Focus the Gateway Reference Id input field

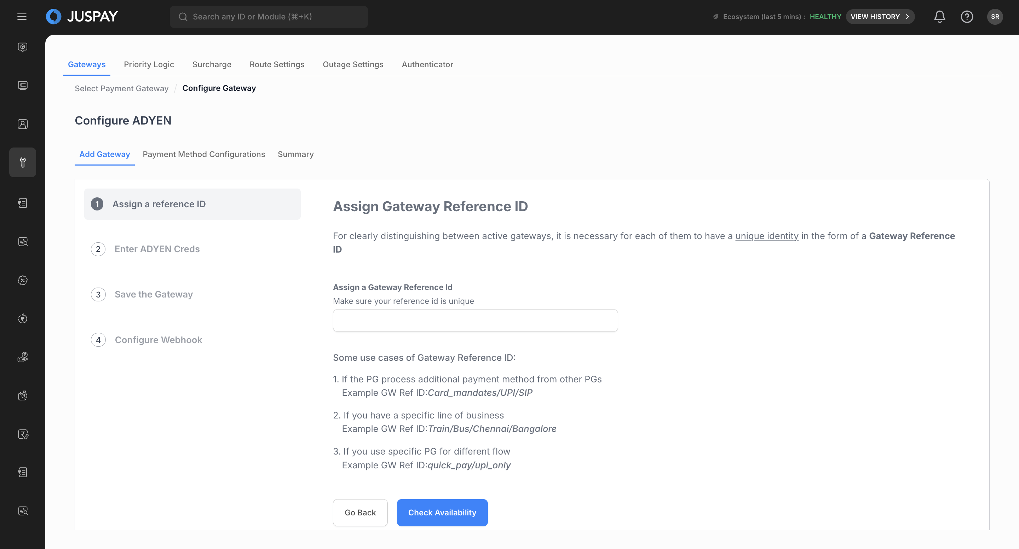[x=475, y=321]
